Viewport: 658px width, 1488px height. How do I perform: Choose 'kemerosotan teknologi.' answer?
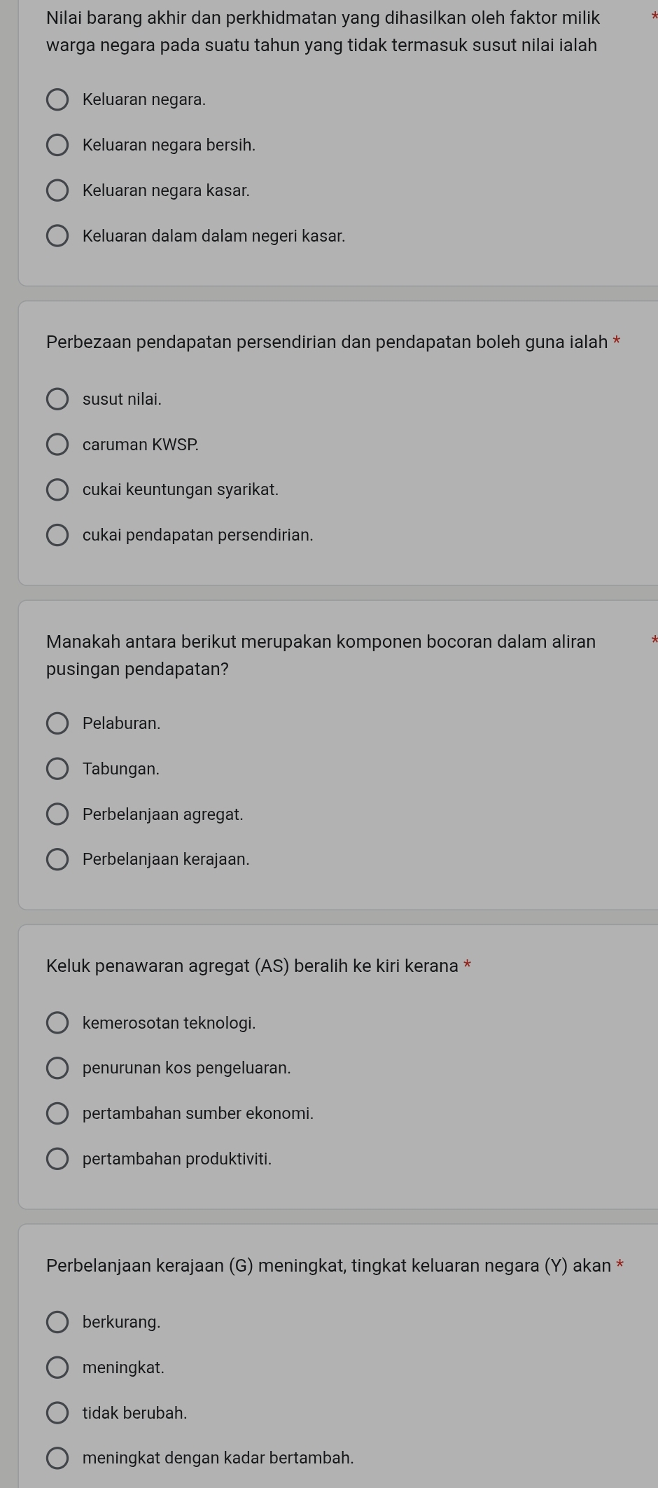[57, 1023]
